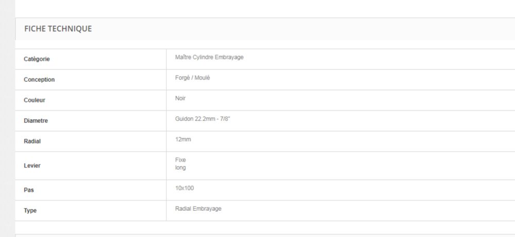
Task: Click the Maître Cylindre Embrayage value
Action: point(209,58)
